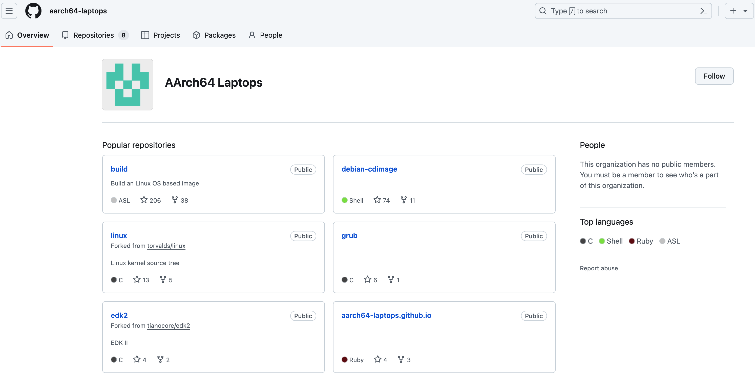This screenshot has height=377, width=755.
Task: Click the Packages box icon
Action: tap(196, 35)
